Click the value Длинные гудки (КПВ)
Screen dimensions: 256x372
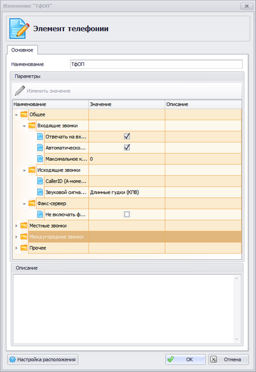tap(114, 192)
